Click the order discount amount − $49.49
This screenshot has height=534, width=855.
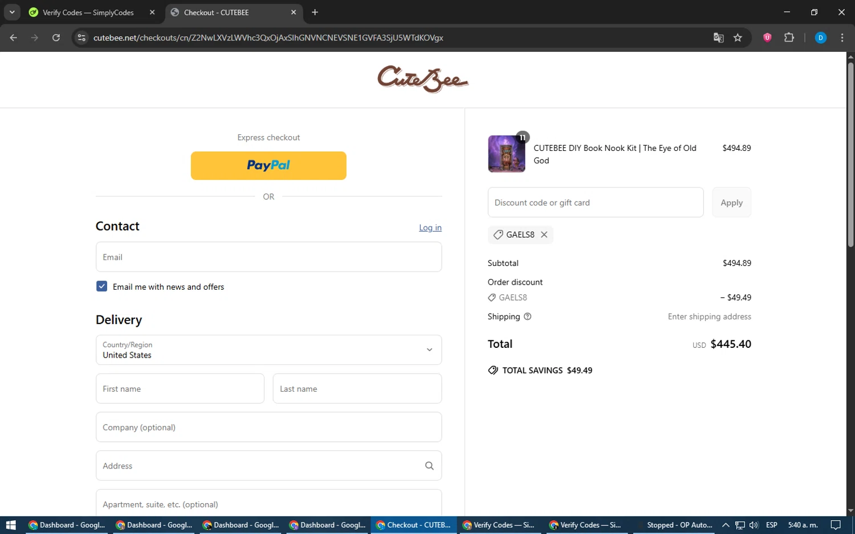pyautogui.click(x=735, y=297)
